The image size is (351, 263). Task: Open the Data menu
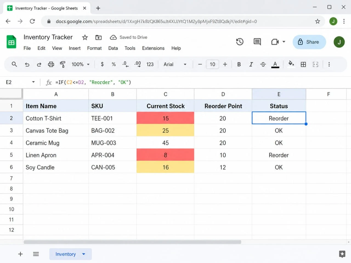113,48
